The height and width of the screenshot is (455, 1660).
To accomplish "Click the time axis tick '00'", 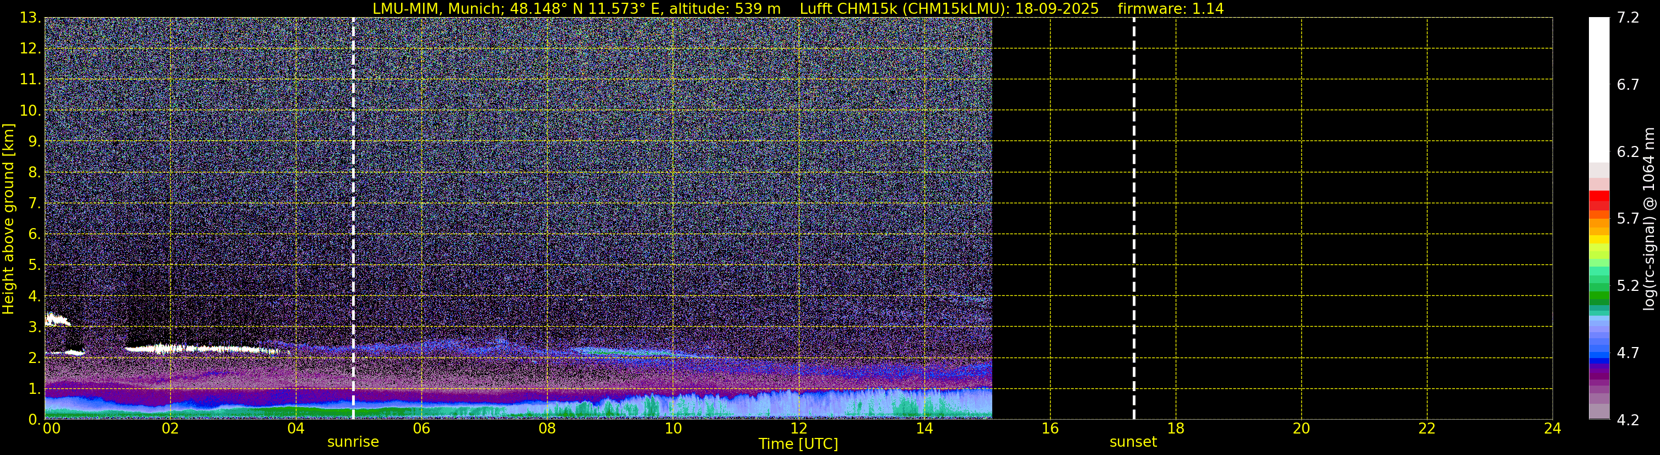I will pyautogui.click(x=52, y=429).
